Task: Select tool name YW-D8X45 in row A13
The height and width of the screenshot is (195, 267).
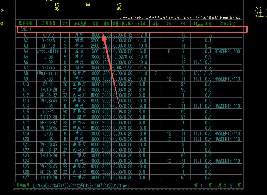Action: [48, 101]
